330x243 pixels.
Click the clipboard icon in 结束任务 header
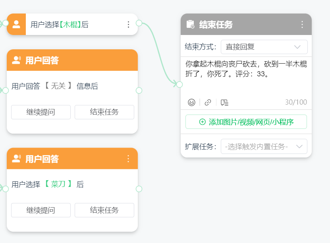[x=191, y=24]
